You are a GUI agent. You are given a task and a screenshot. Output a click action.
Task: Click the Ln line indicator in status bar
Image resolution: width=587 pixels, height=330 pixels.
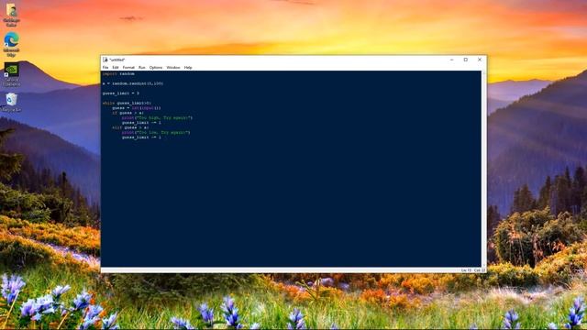[466, 270]
